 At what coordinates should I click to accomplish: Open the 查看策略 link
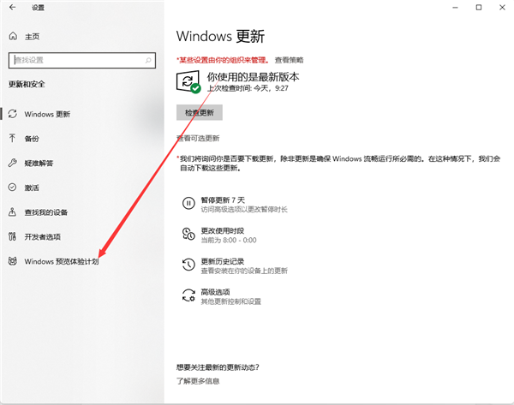click(x=289, y=60)
